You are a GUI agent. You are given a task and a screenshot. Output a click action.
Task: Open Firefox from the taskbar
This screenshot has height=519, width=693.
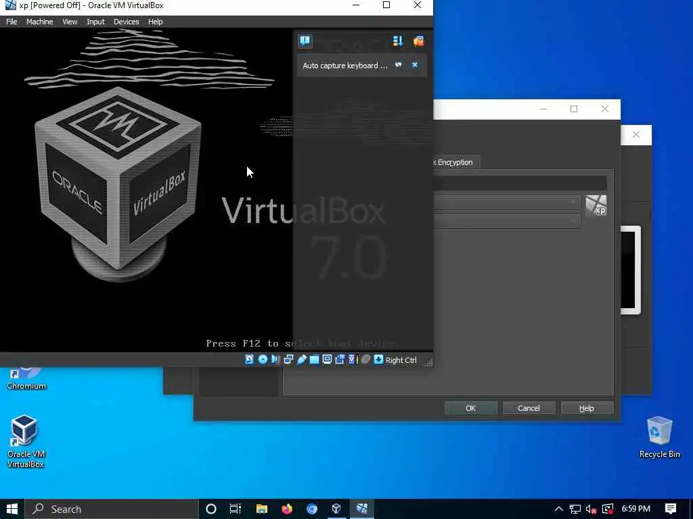click(287, 509)
